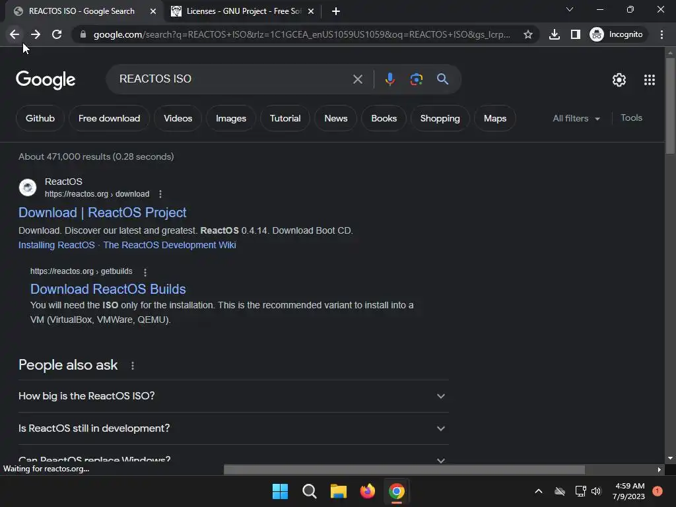Open the volume control in system tray
This screenshot has height=507, width=676.
pos(596,491)
